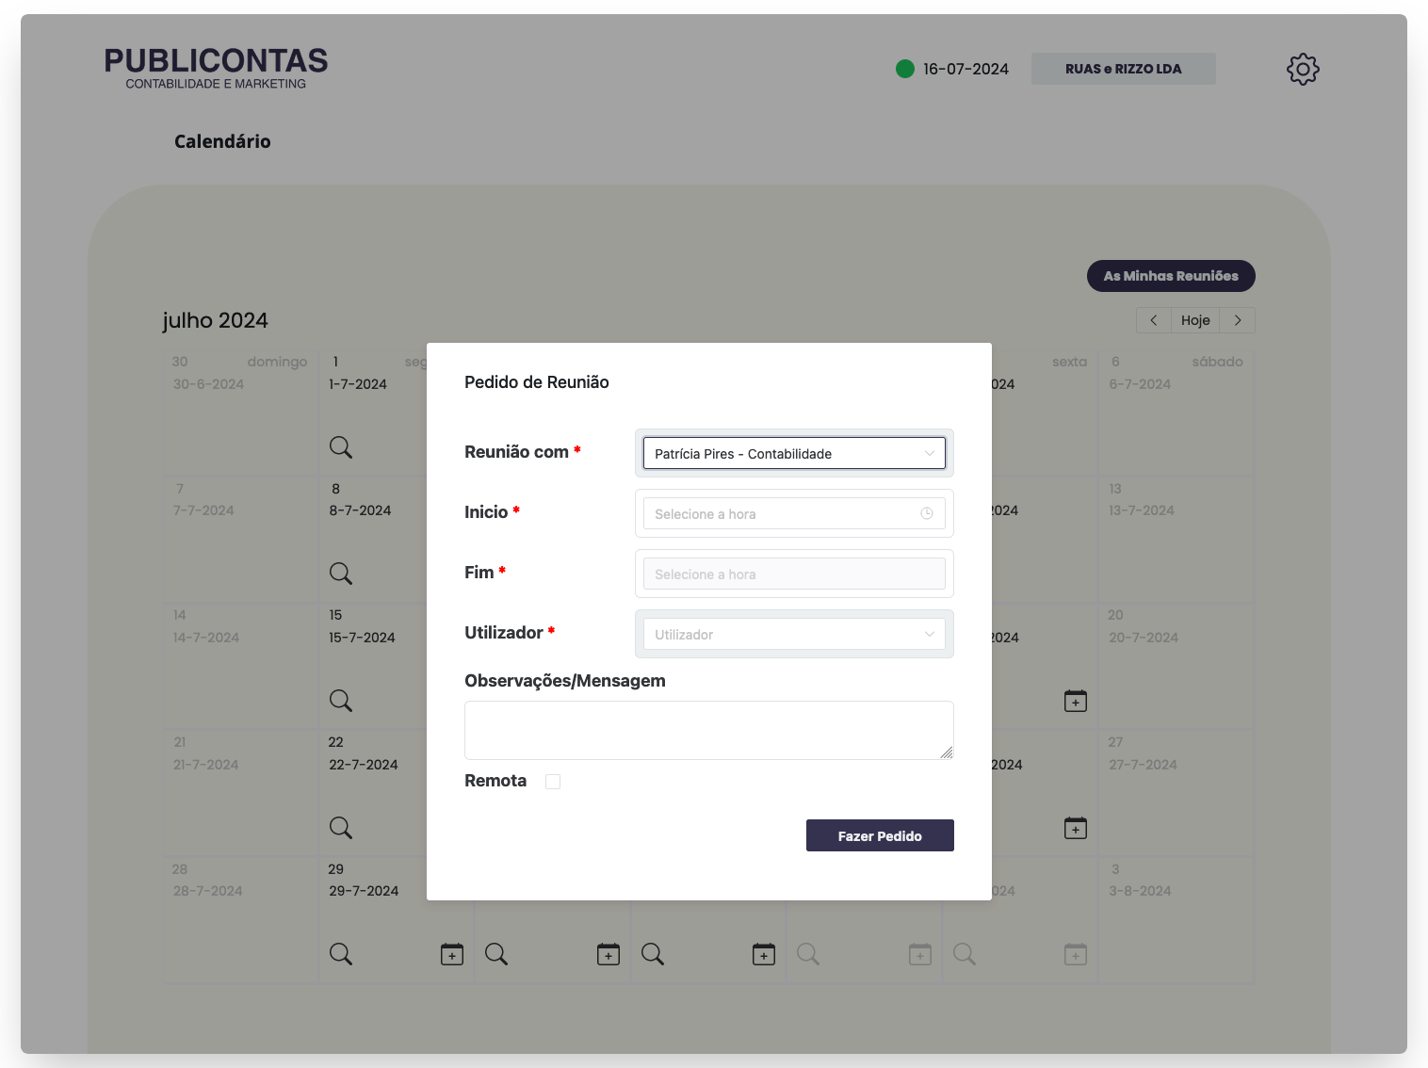Click the magnifier icon on 22-7-2024
Image resolution: width=1428 pixels, height=1068 pixels.
coord(340,828)
